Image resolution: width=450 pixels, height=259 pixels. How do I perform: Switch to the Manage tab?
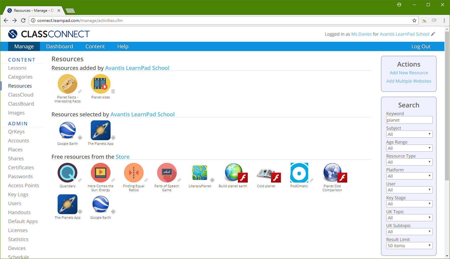point(24,46)
